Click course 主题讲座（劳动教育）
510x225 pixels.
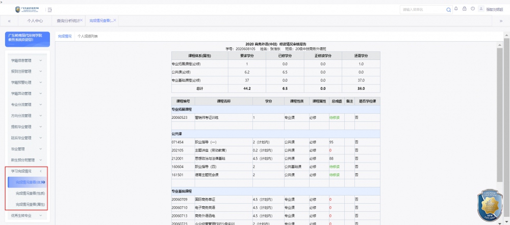click(211, 150)
